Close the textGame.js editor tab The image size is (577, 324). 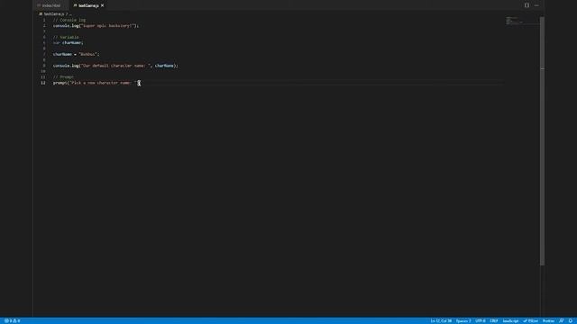tap(102, 5)
